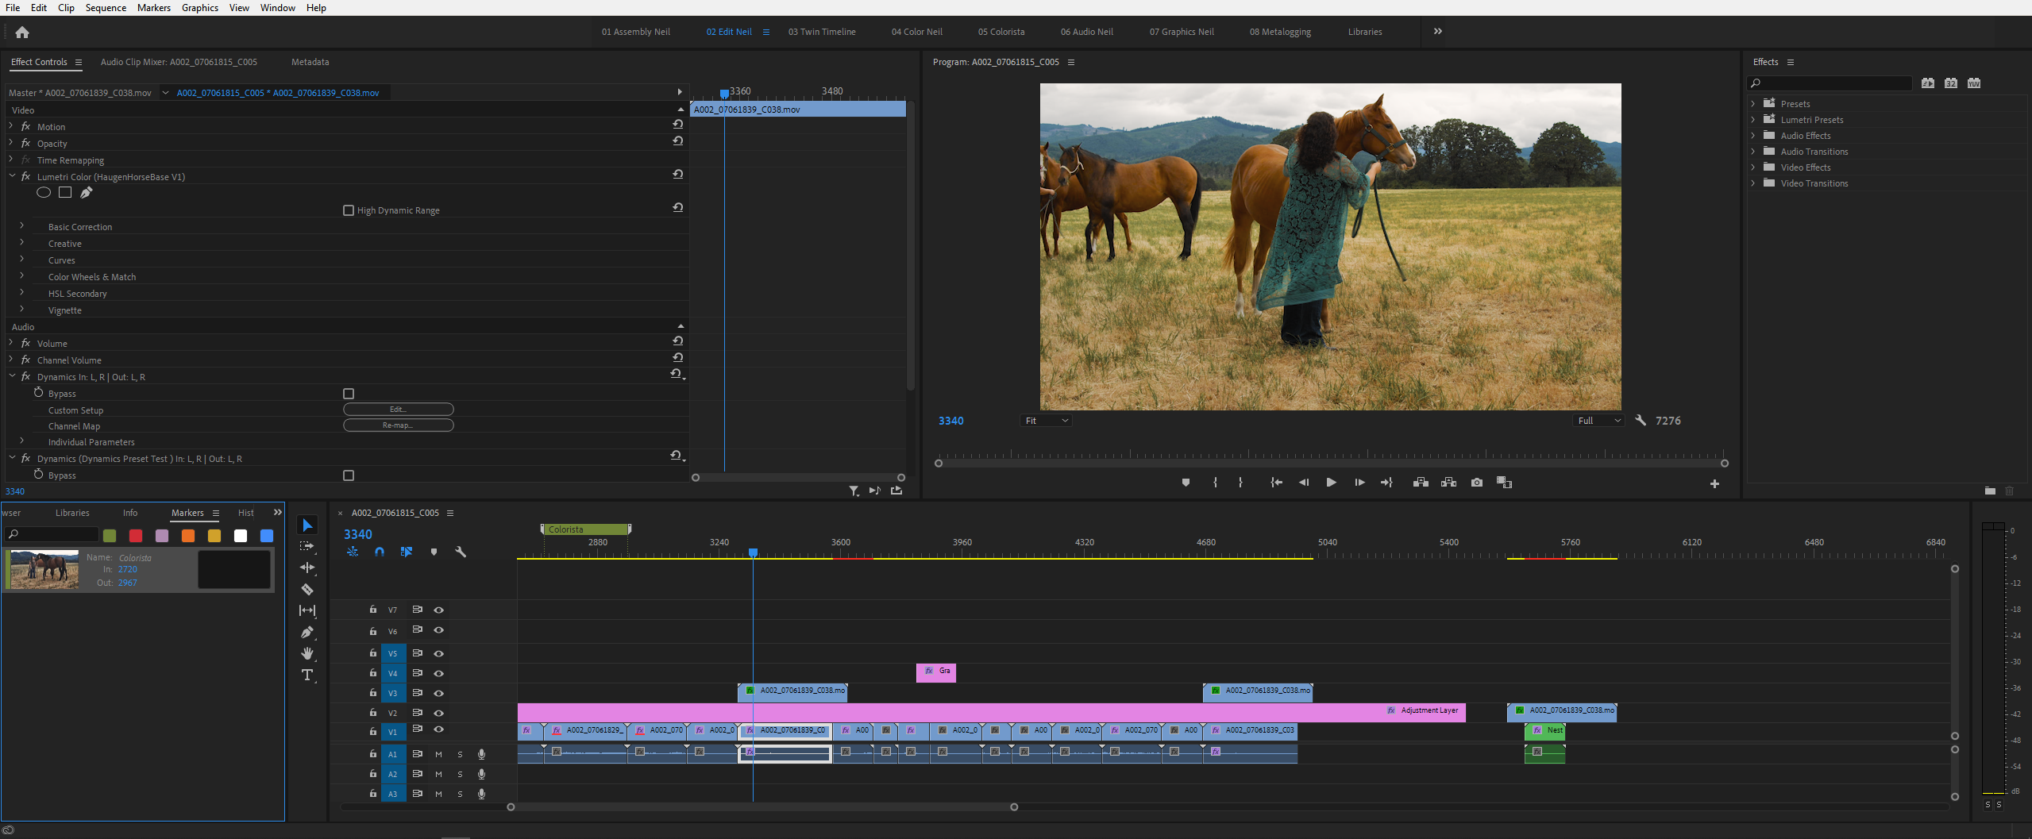Select the Razor tool
Viewport: 2032px width, 839px height.
[307, 589]
